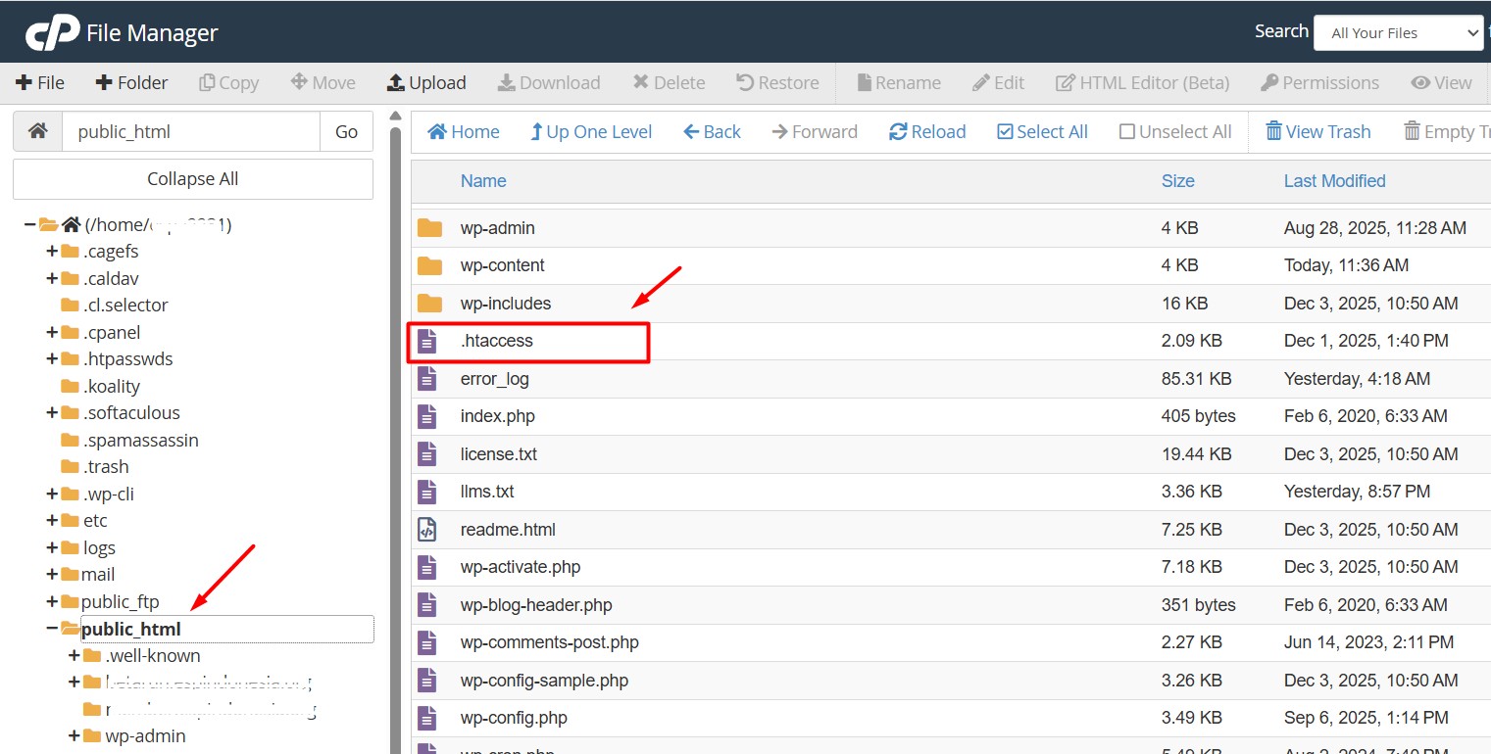Click the home icon beside path field
The height and width of the screenshot is (754, 1491).
tap(37, 131)
